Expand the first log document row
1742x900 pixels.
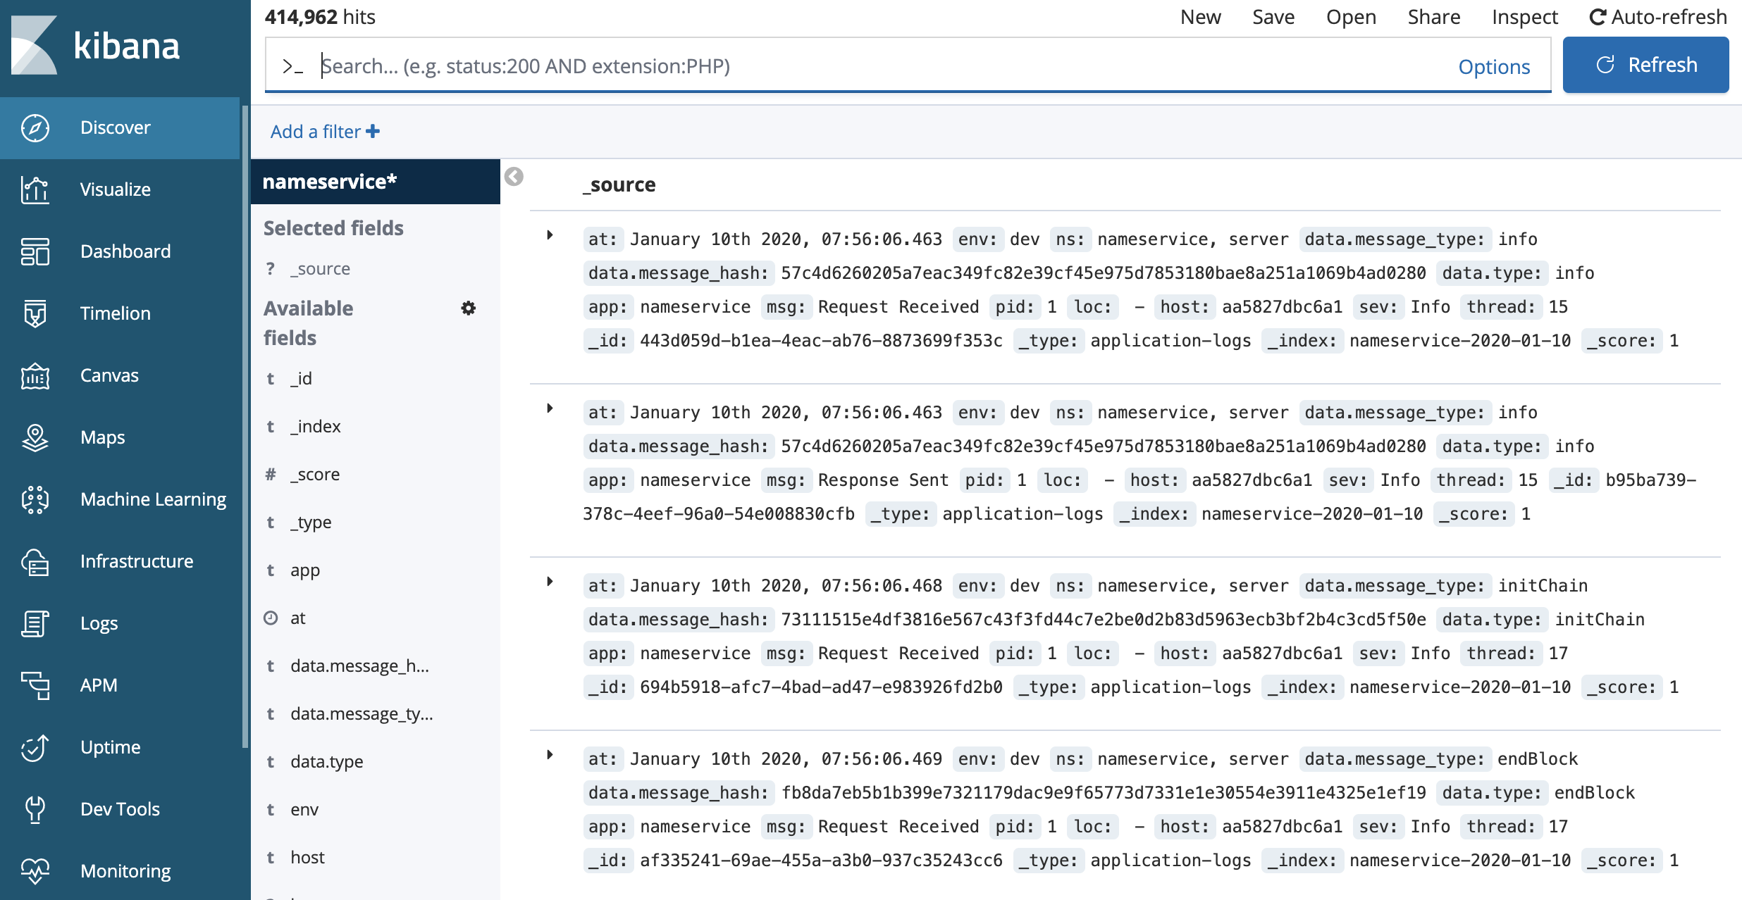tap(550, 236)
